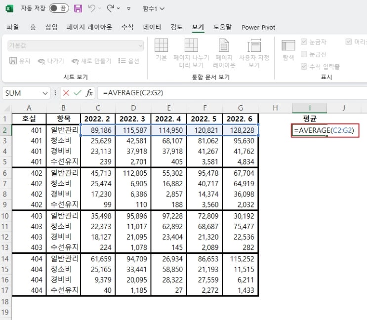Click the 2022. 2 header cell
367x320 pixels.
pos(98,119)
